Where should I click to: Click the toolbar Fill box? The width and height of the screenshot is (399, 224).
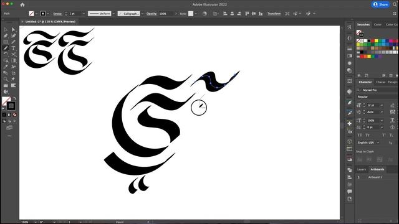pyautogui.click(x=6, y=101)
